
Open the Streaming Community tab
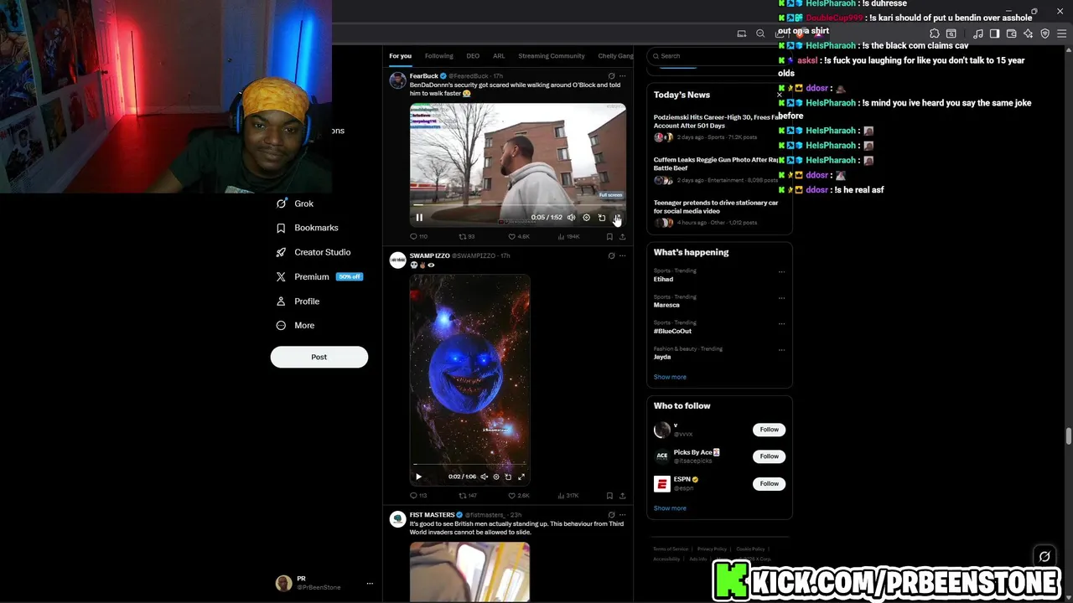pos(551,56)
